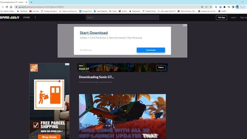Image resolution: width=247 pixels, height=139 pixels.
Task: Toggle the browser side panel icon
Action: [x=233, y=7]
